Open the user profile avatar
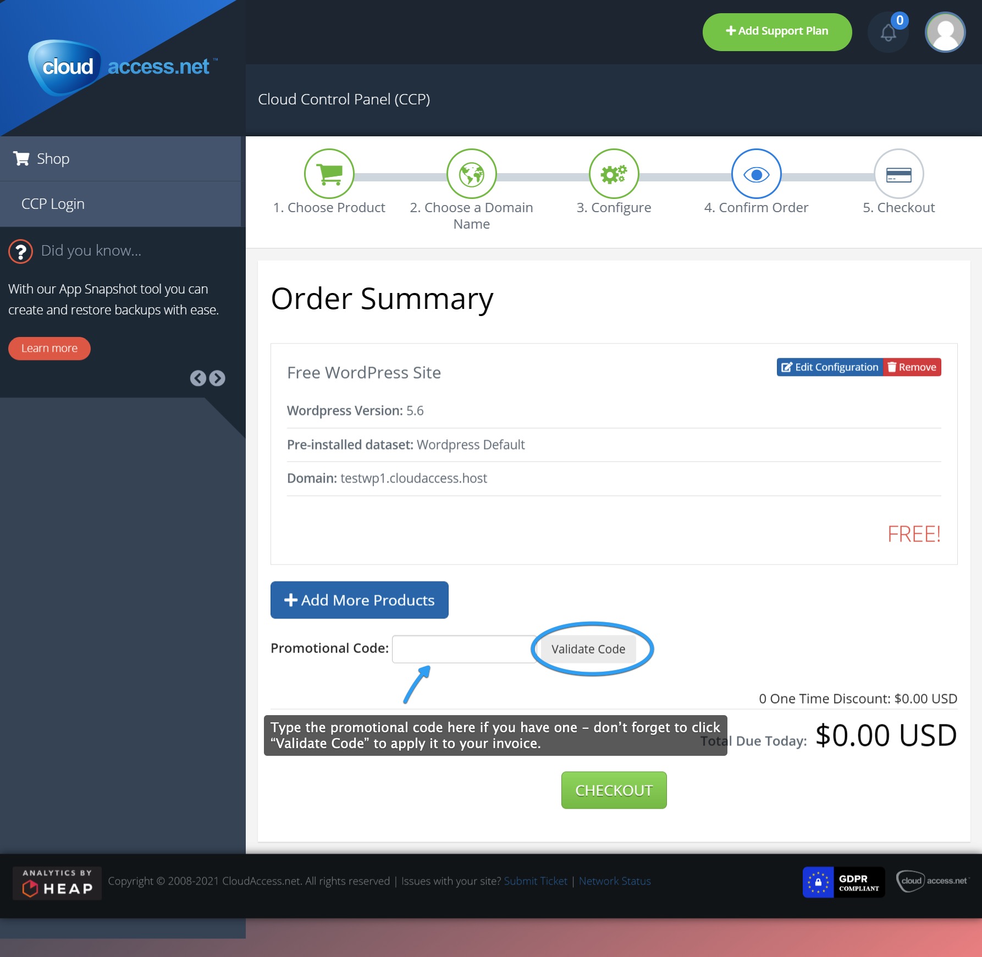 coord(945,32)
